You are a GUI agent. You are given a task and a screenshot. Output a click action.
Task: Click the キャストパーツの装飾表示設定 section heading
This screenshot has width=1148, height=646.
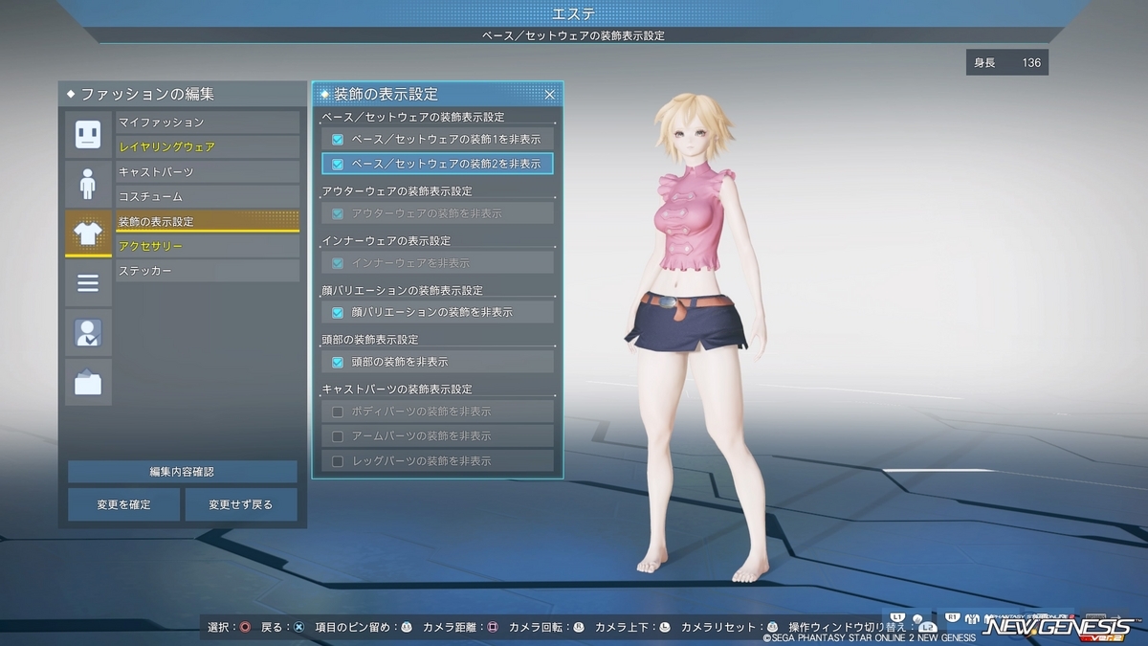(397, 390)
